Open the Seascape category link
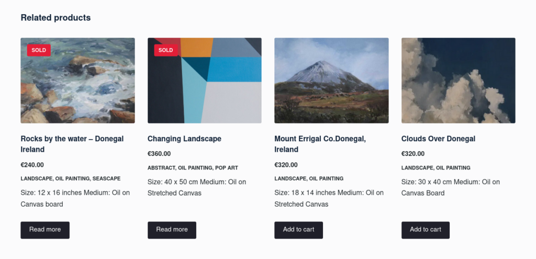This screenshot has width=536, height=259. tap(106, 178)
